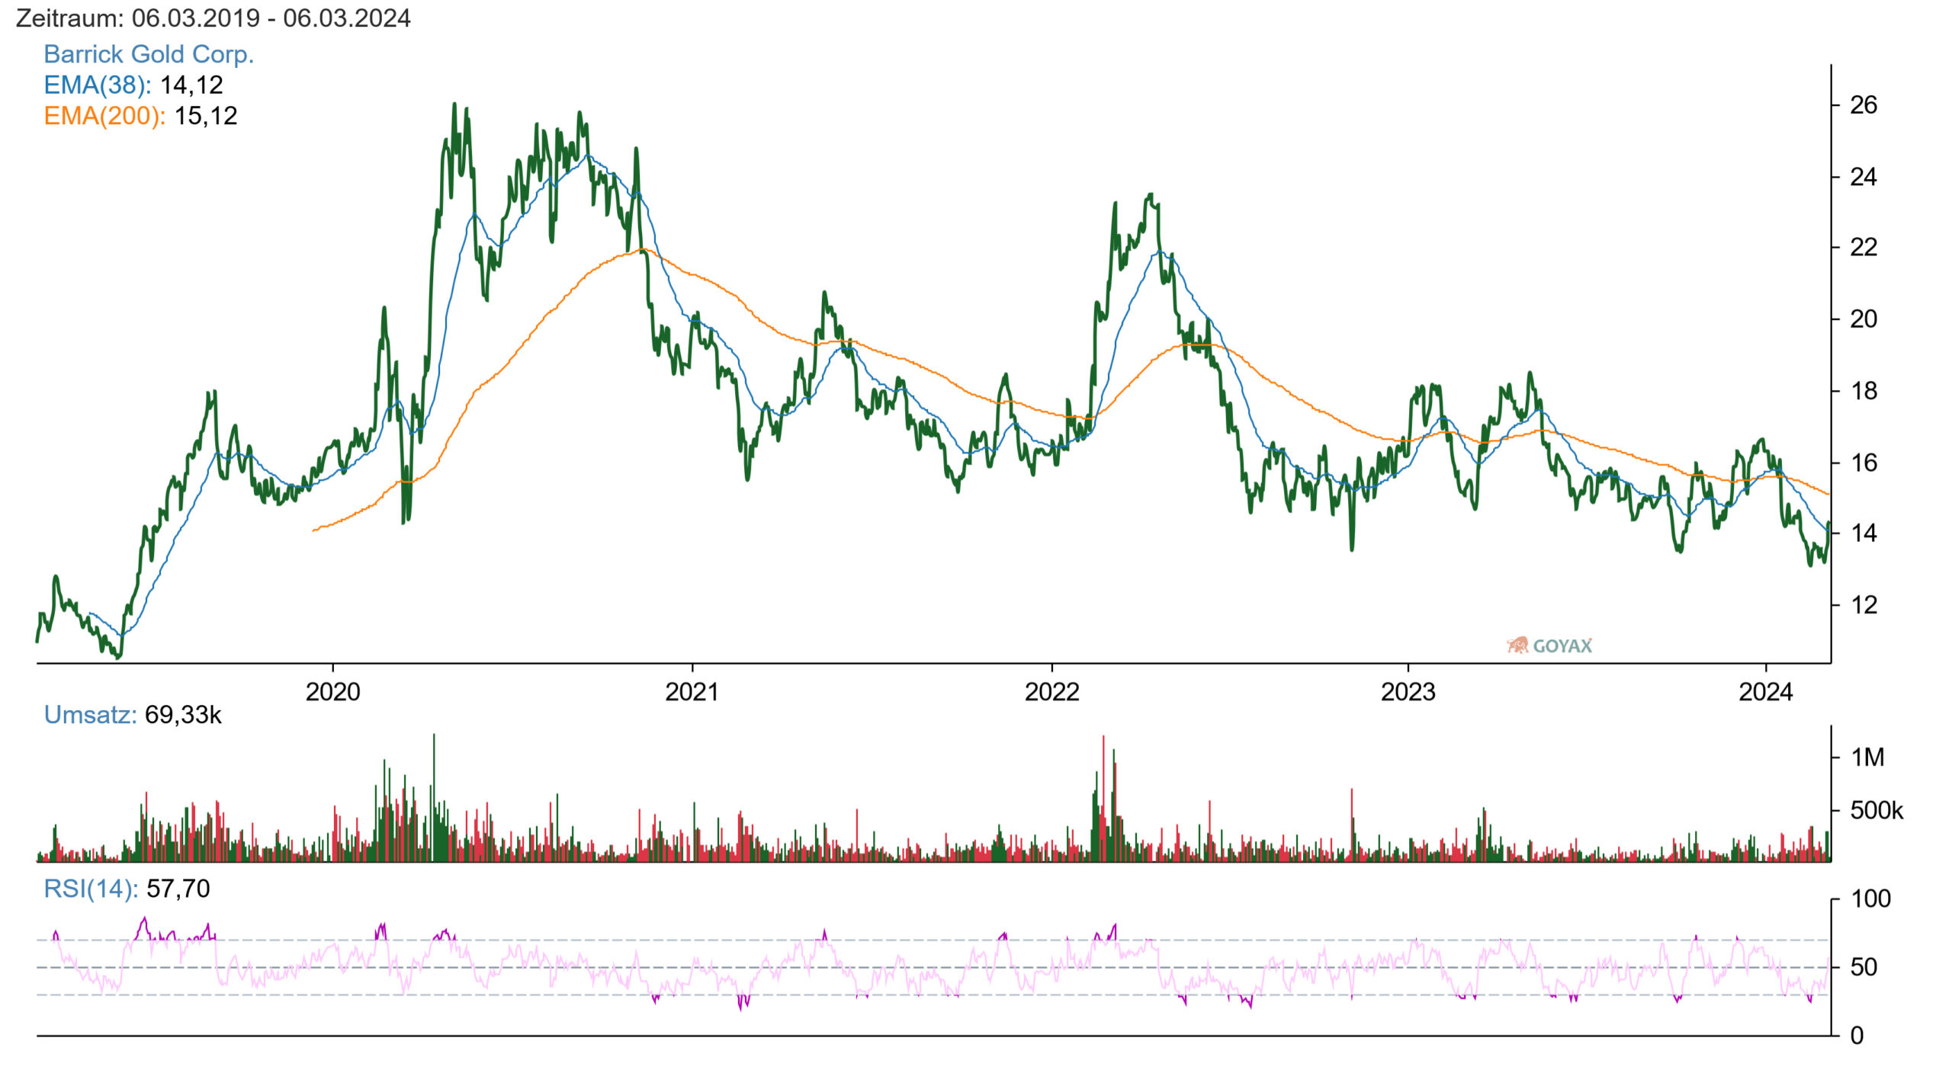Click the 2023 x-axis label
The height and width of the screenshot is (1089, 1952).
pyautogui.click(x=1408, y=692)
